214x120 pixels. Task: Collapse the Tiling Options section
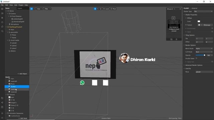click(184, 35)
